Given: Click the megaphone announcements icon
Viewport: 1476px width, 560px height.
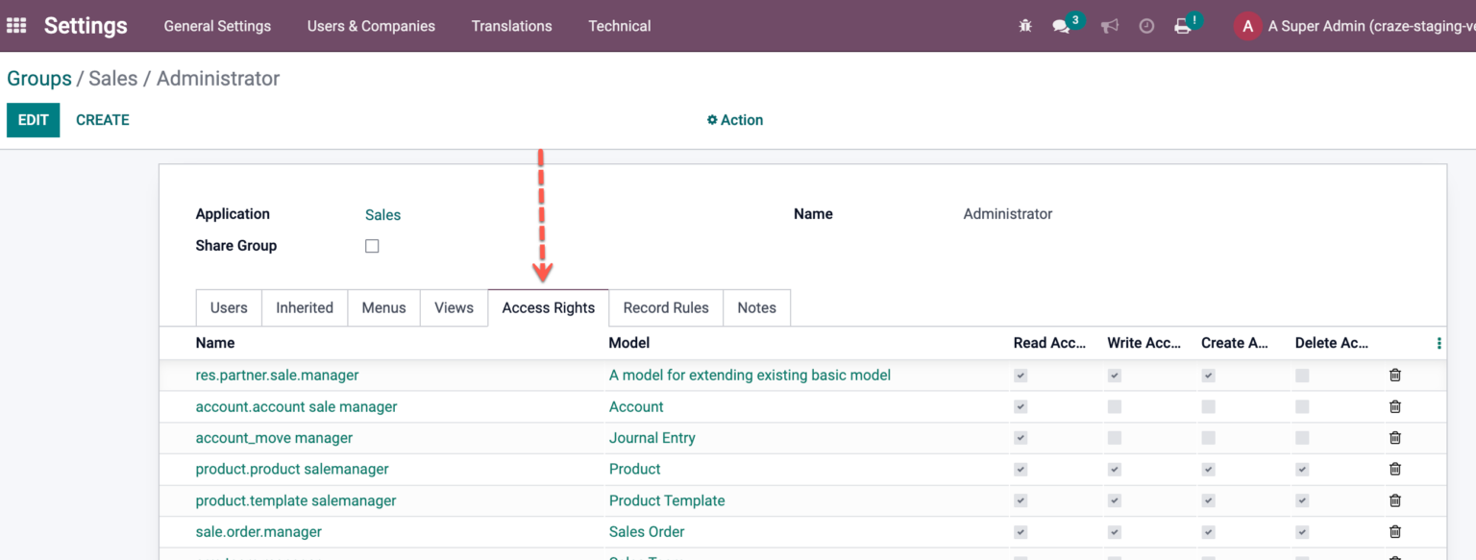Looking at the screenshot, I should tap(1110, 26).
